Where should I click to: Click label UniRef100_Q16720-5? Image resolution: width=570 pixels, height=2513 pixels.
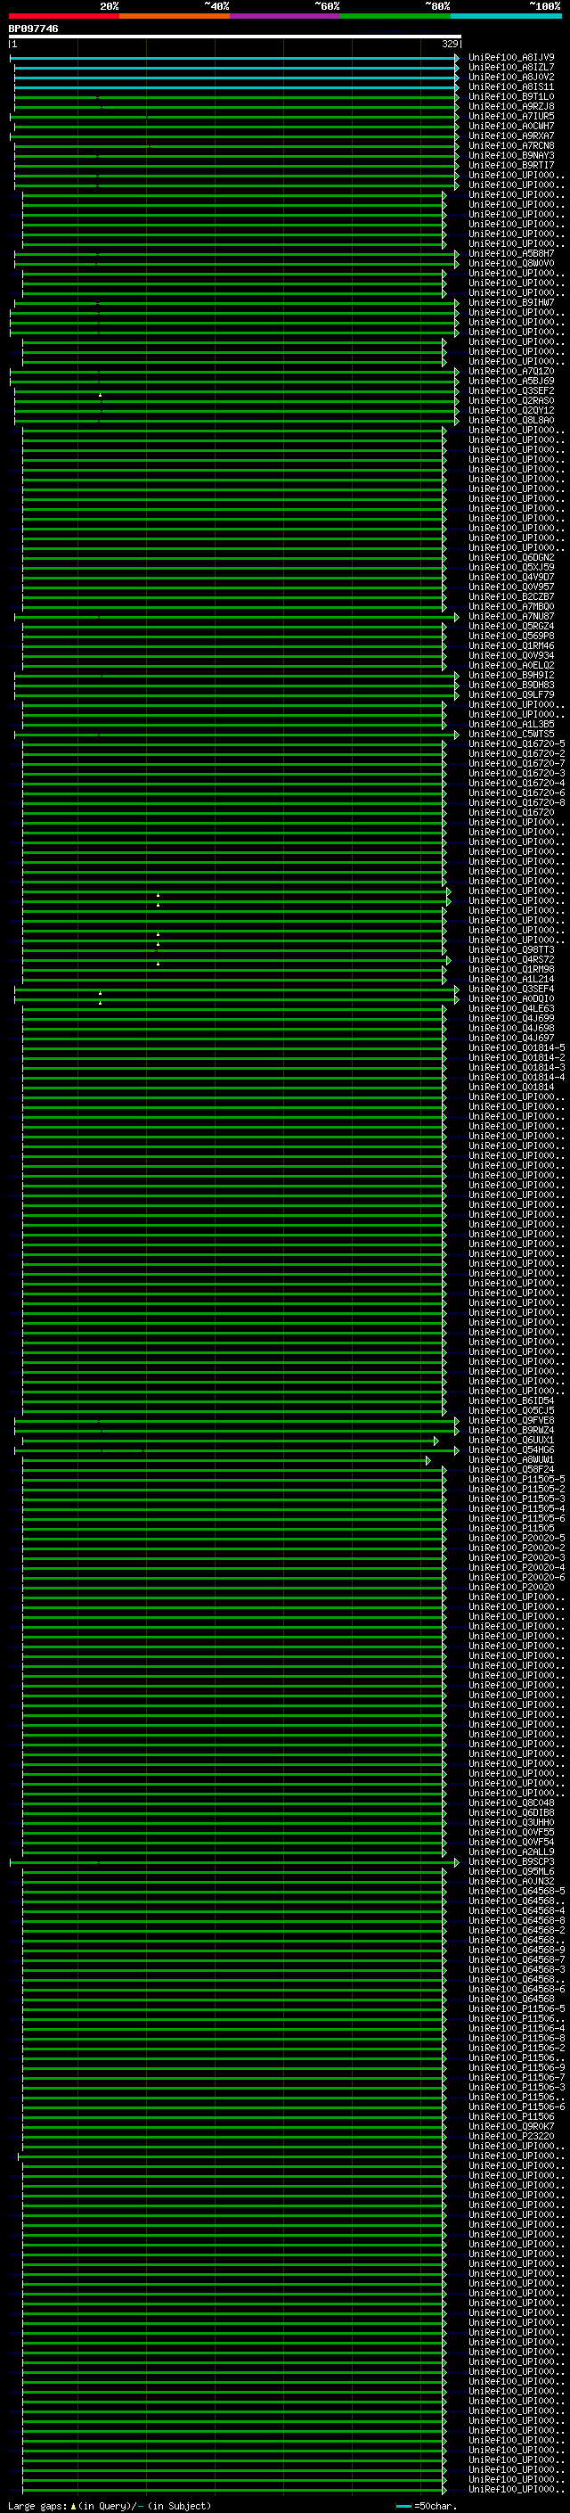coord(517,743)
